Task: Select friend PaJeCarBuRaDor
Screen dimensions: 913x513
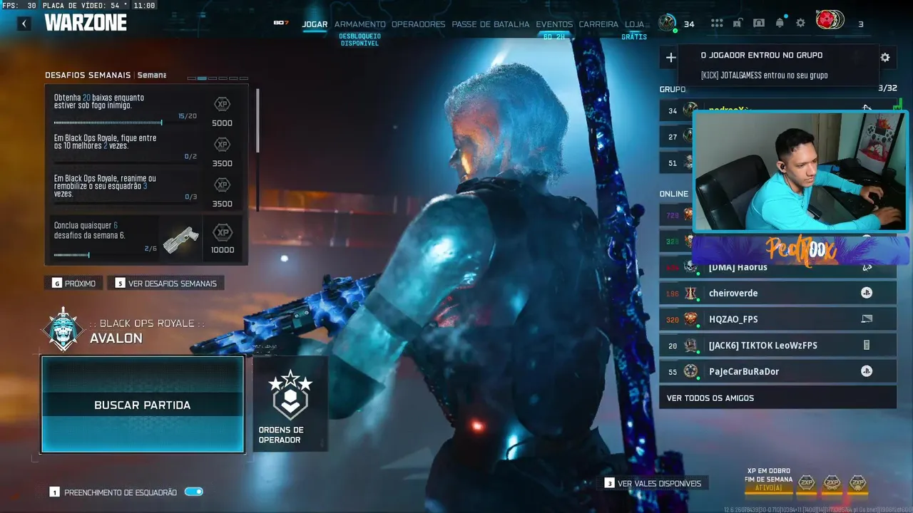Action: point(777,371)
